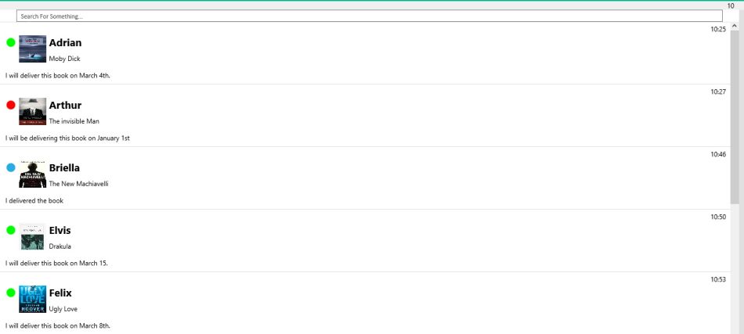The image size is (744, 334).
Task: Click Briella's blue status dot
Action: (x=11, y=167)
